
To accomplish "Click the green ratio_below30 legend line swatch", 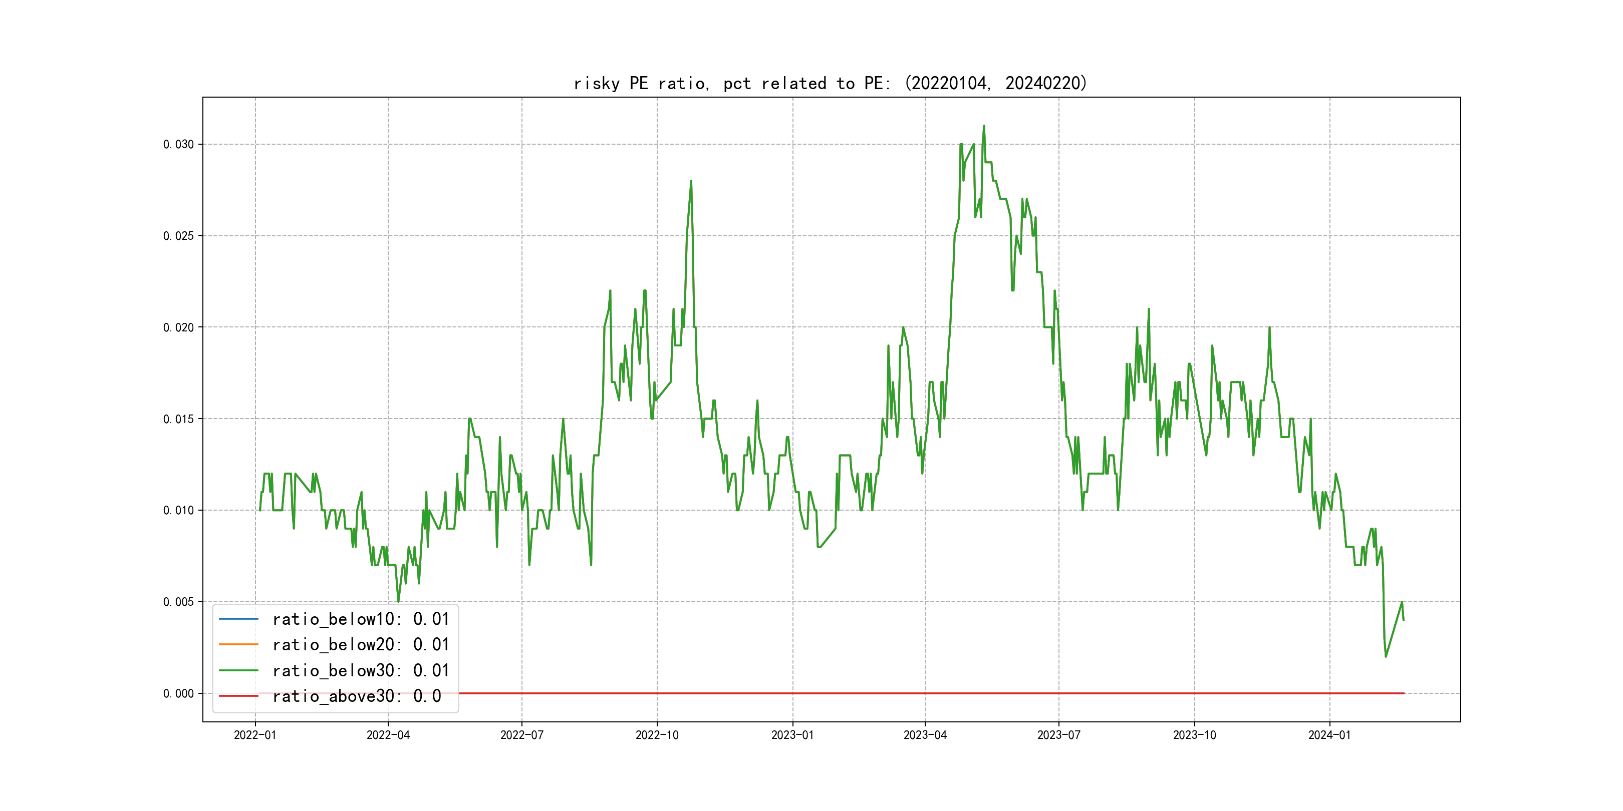I will click(238, 671).
